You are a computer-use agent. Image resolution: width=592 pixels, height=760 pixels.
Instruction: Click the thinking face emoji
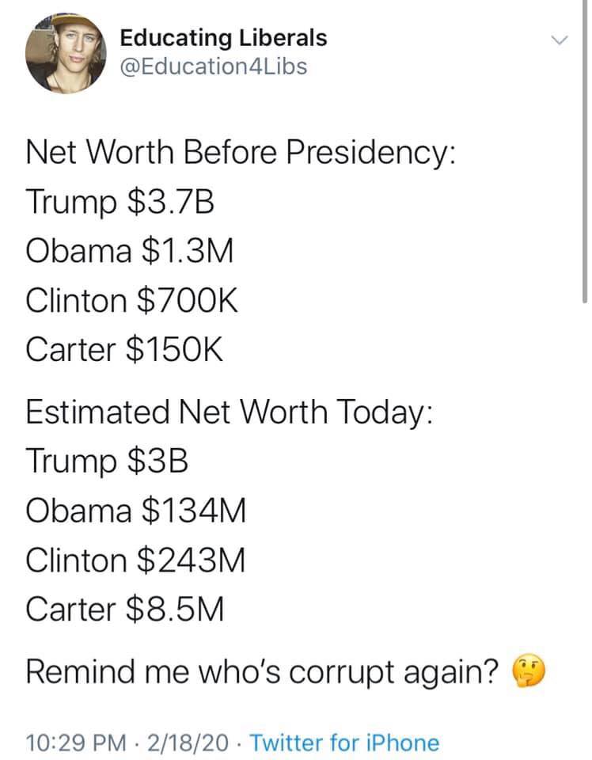pyautogui.click(x=529, y=671)
